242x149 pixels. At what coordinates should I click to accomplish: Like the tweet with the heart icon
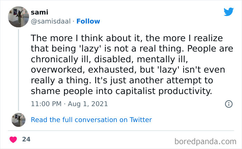[x=13, y=140]
